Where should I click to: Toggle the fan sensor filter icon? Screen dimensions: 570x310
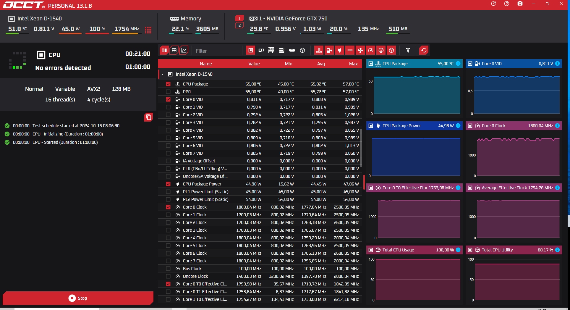pyautogui.click(x=360, y=50)
